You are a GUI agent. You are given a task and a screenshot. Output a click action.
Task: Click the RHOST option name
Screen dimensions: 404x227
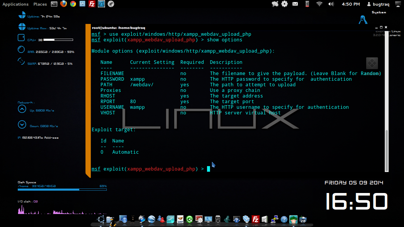[x=108, y=96]
